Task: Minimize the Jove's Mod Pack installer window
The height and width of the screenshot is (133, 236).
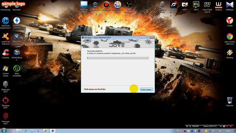Action: pos(142,38)
